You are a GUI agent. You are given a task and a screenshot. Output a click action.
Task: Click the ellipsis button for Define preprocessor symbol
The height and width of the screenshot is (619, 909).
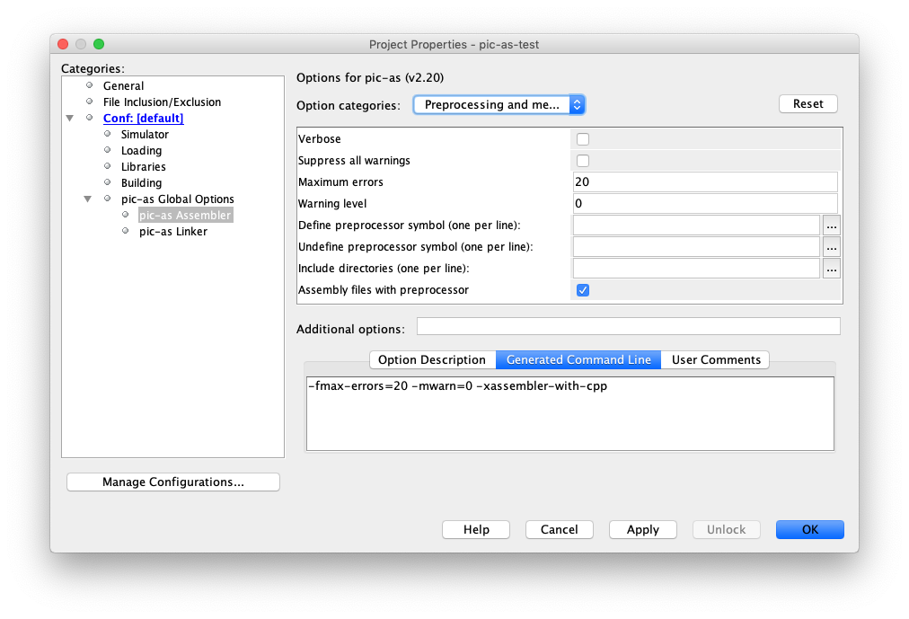[831, 225]
